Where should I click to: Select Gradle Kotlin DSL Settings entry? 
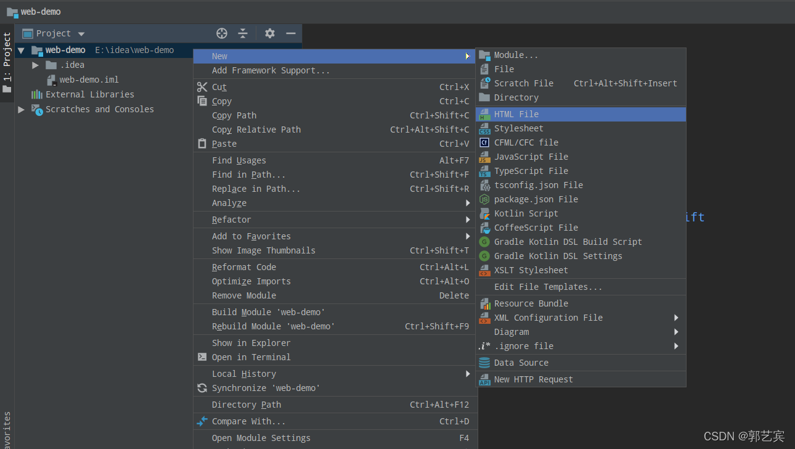(581, 256)
